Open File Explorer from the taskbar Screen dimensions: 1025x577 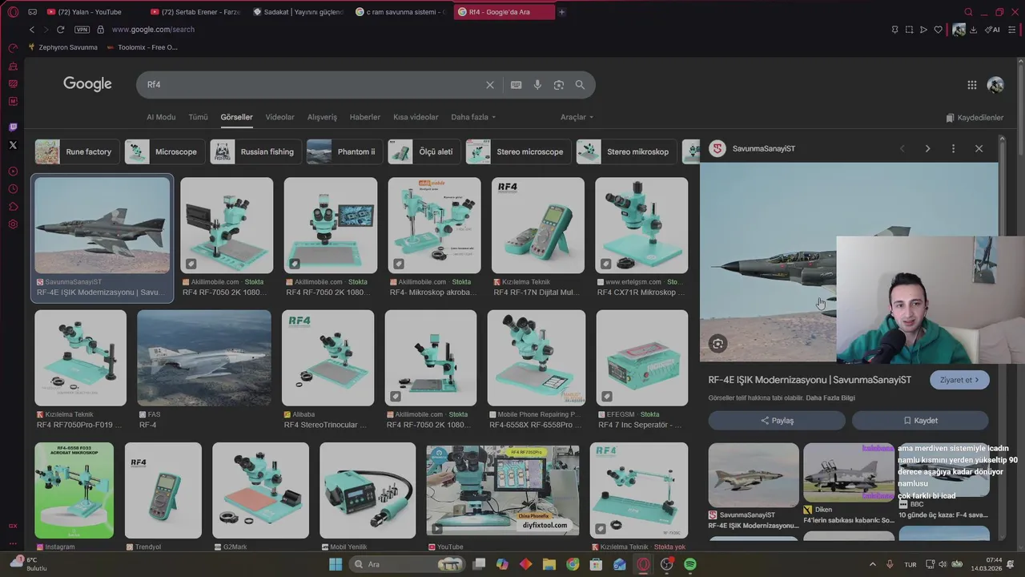549,564
